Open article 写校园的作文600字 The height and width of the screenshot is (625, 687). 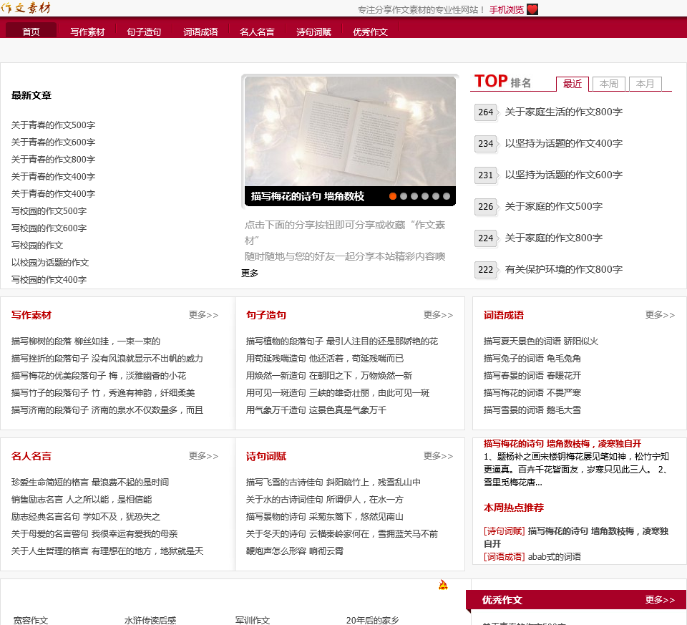49,228
